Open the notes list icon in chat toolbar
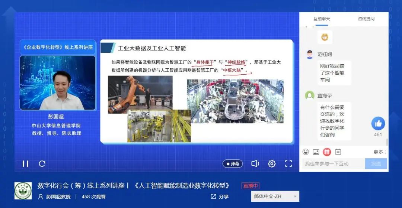 (x=338, y=152)
